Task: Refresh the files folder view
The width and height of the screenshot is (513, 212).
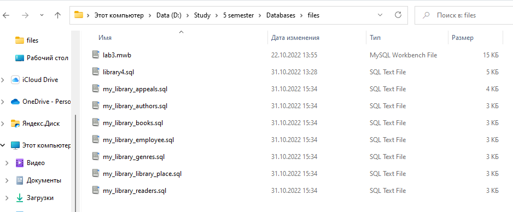Action: pos(398,15)
